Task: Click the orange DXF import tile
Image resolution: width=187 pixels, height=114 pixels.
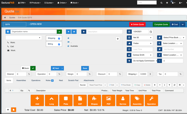Action: tap(80, 100)
